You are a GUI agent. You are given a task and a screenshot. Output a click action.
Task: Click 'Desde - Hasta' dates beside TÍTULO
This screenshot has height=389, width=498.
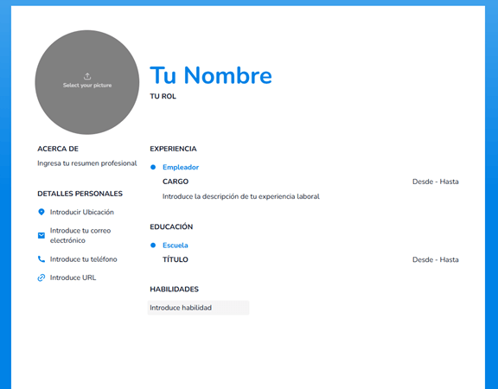tap(436, 259)
